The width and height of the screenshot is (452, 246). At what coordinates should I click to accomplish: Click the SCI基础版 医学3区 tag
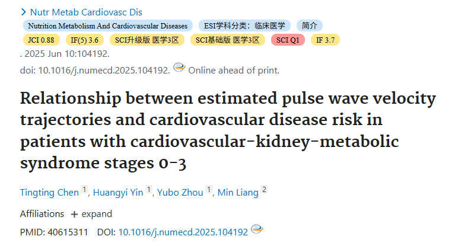tap(227, 40)
